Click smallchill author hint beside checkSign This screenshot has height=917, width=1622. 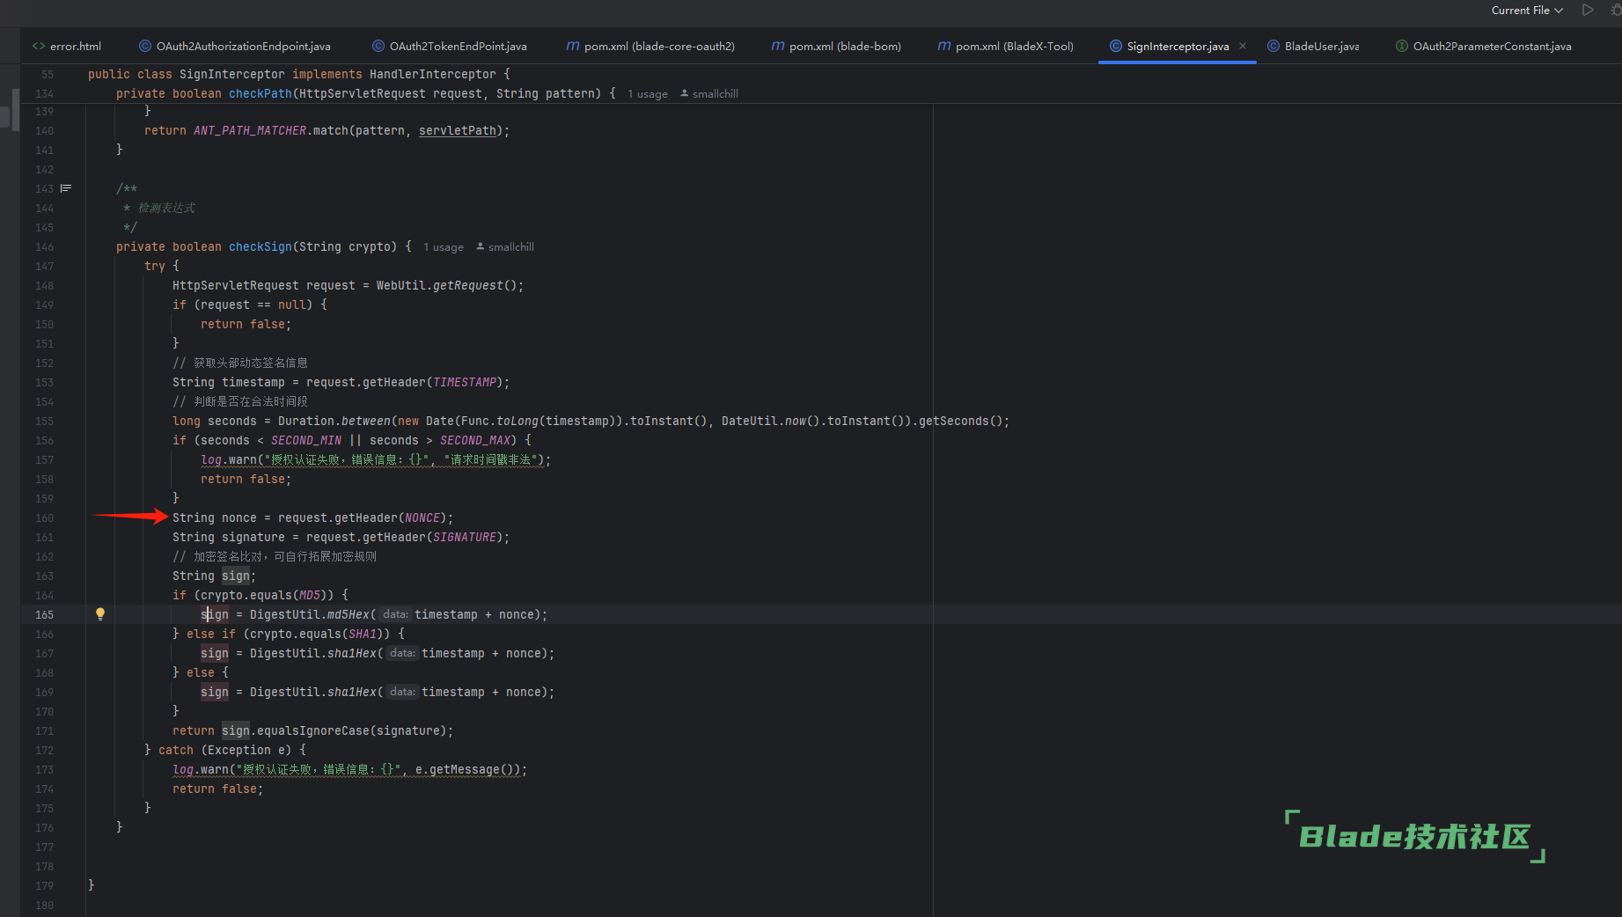click(x=511, y=247)
